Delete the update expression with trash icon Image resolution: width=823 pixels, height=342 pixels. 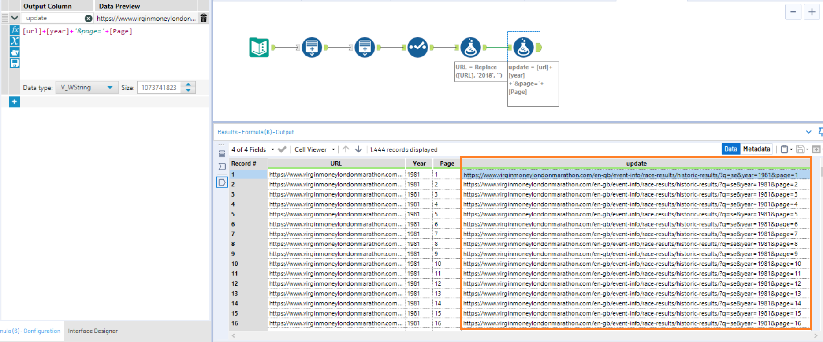(x=204, y=18)
